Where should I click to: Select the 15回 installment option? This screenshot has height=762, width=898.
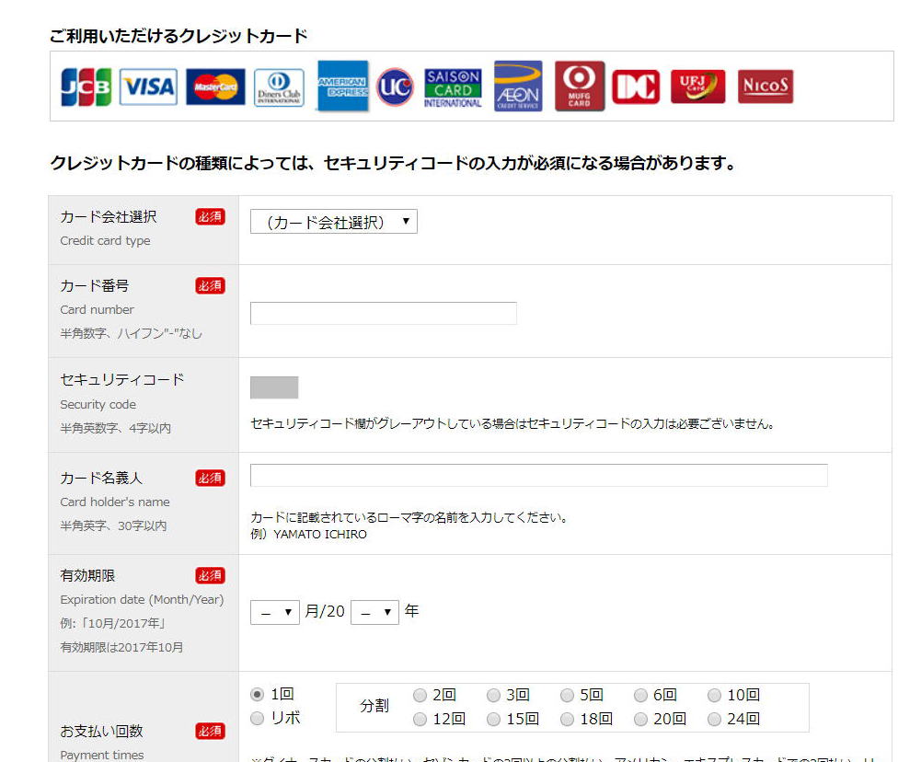point(493,719)
